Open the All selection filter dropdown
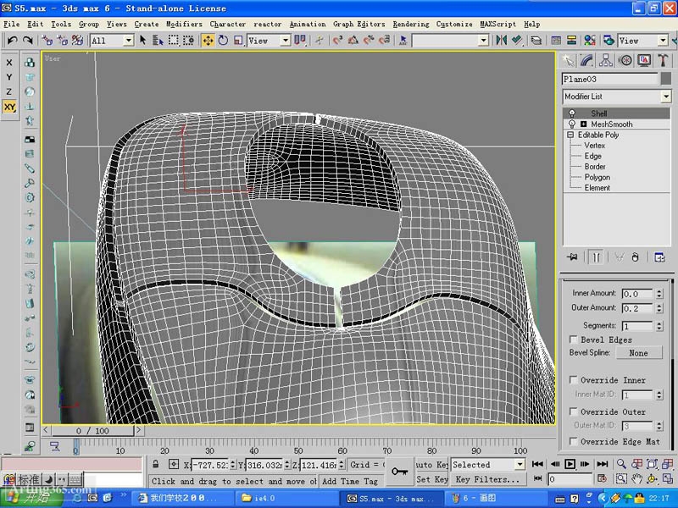The height and width of the screenshot is (508, 678). [x=127, y=40]
